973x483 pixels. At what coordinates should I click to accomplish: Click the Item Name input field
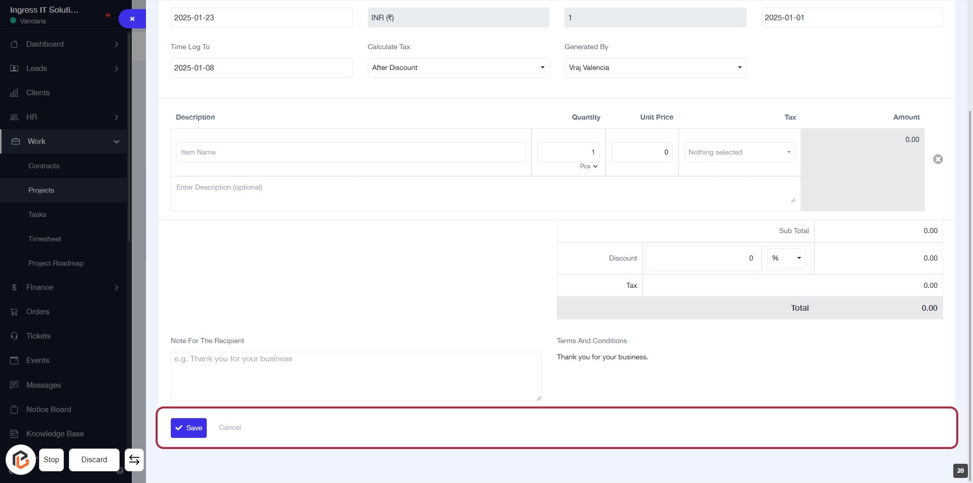[351, 153]
